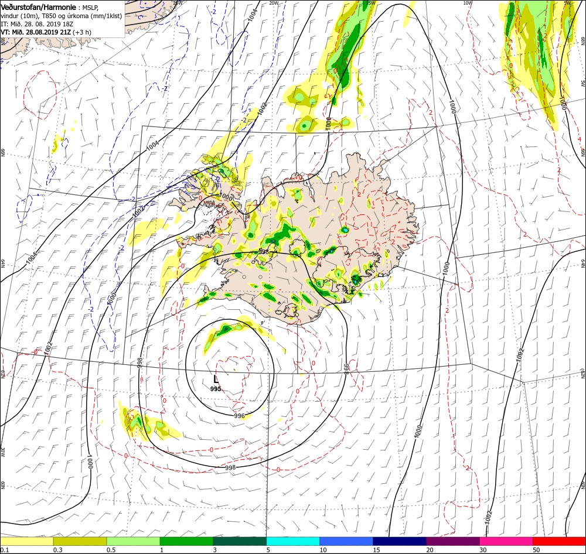Pick the cyan 5 mm legend swatch

coord(293,541)
